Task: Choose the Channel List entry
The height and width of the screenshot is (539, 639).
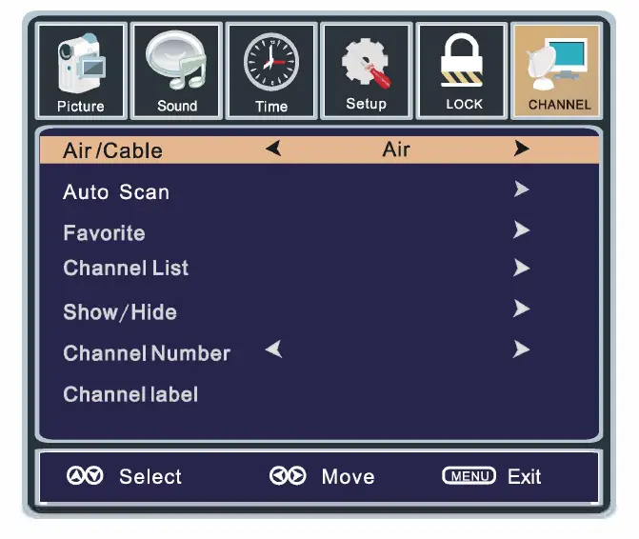Action: click(x=126, y=269)
